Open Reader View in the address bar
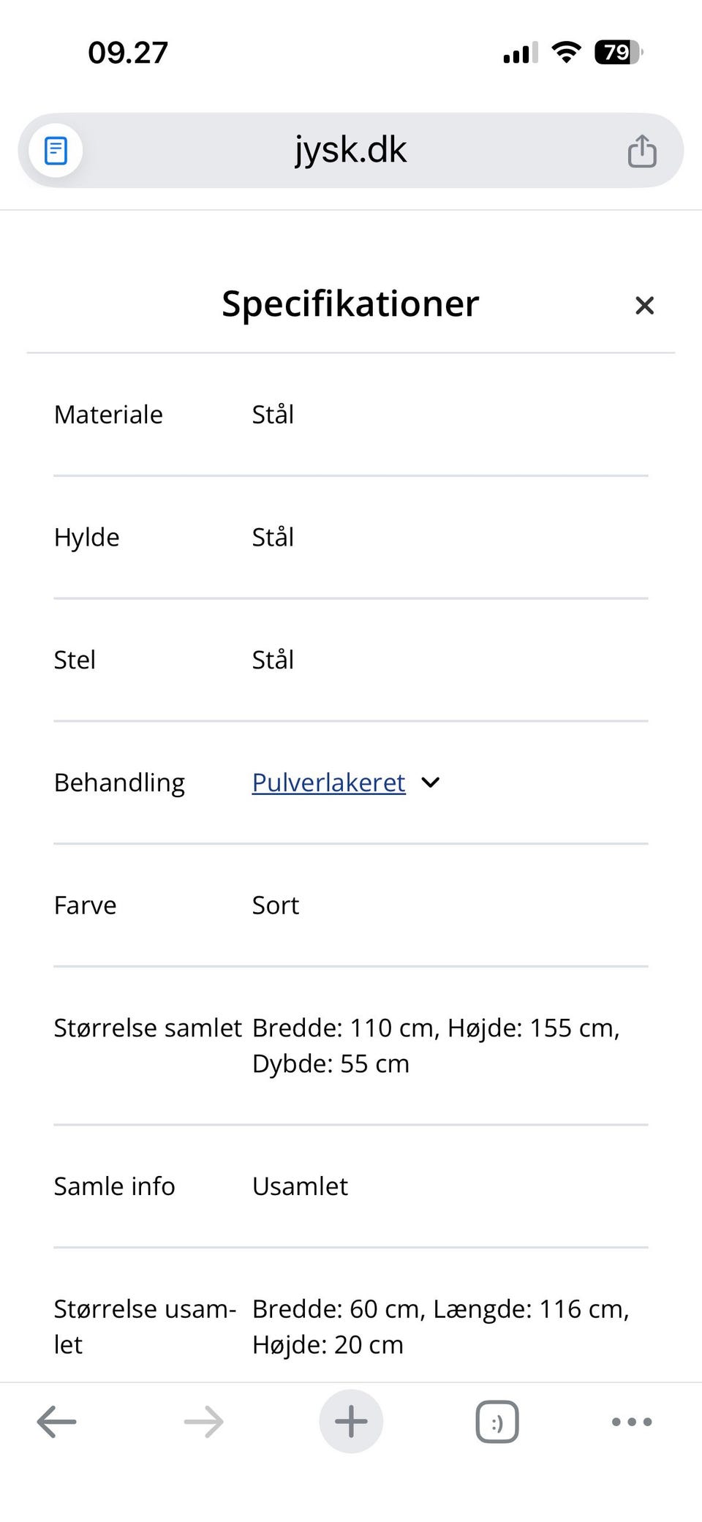Screen dimensions: 702x1522 55,150
